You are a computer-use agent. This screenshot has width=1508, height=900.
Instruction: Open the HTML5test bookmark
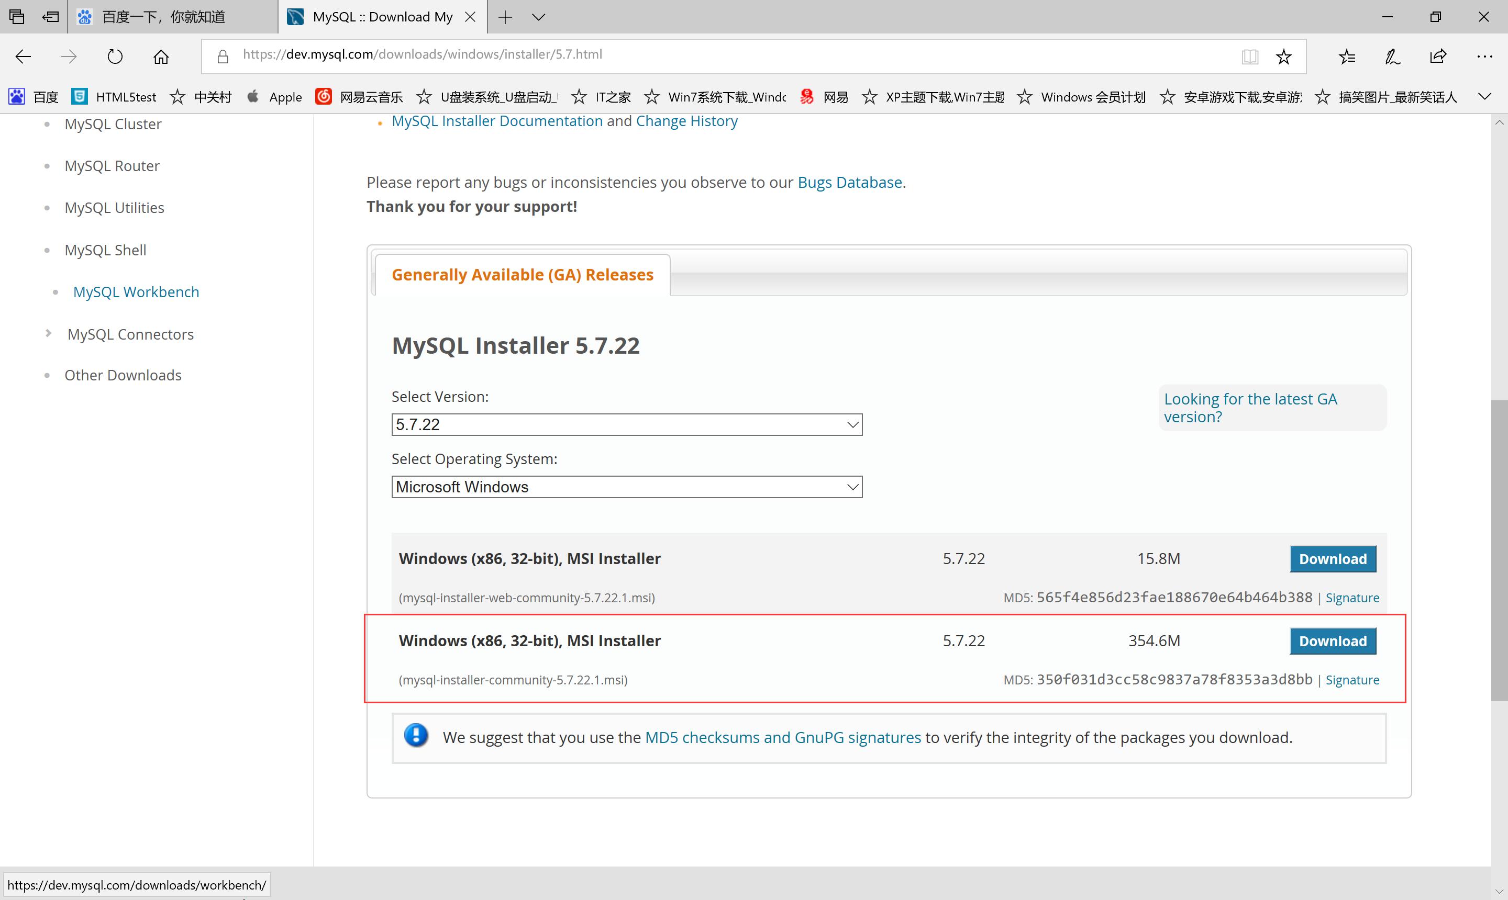[114, 97]
